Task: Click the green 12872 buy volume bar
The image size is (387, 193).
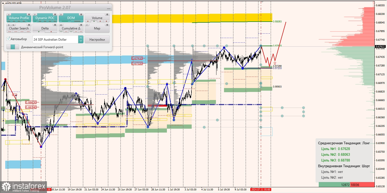Action: [335, 185]
